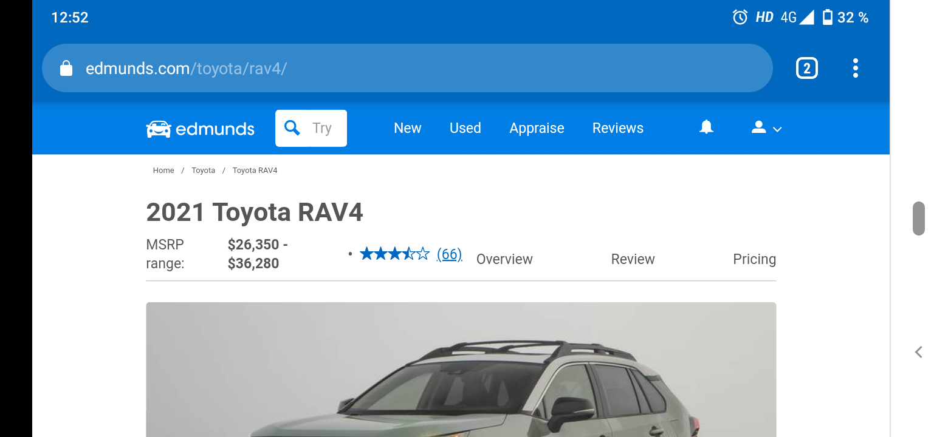Viewport: 948px width, 437px height.
Task: Open the user account dropdown
Action: tap(766, 128)
